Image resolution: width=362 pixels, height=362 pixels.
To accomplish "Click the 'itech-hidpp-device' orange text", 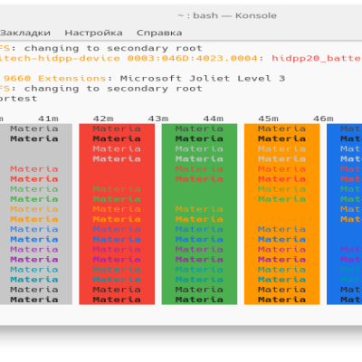I will click(60, 58).
